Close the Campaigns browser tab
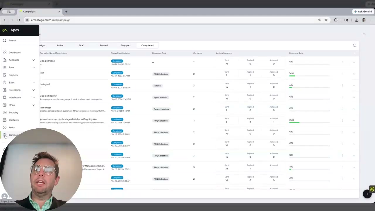375x211 pixels. pos(59,11)
